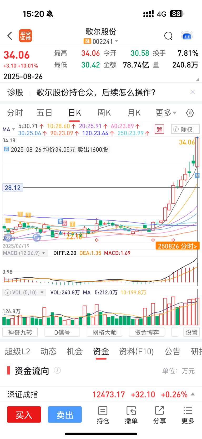Open 更多 more menu icon

point(188,415)
